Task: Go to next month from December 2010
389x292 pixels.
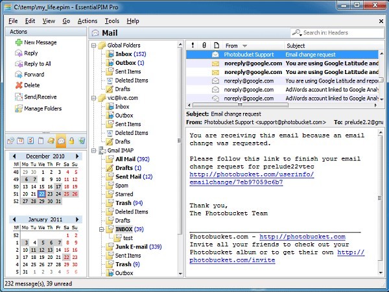Action: (80, 156)
